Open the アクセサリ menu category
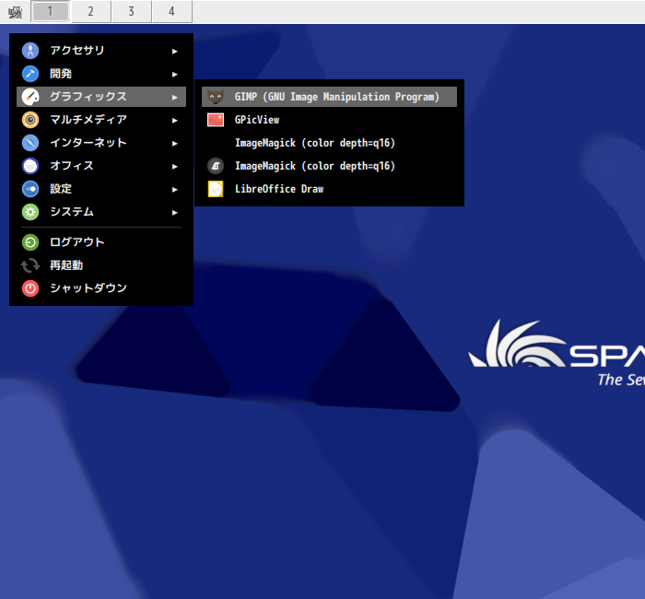 point(101,51)
